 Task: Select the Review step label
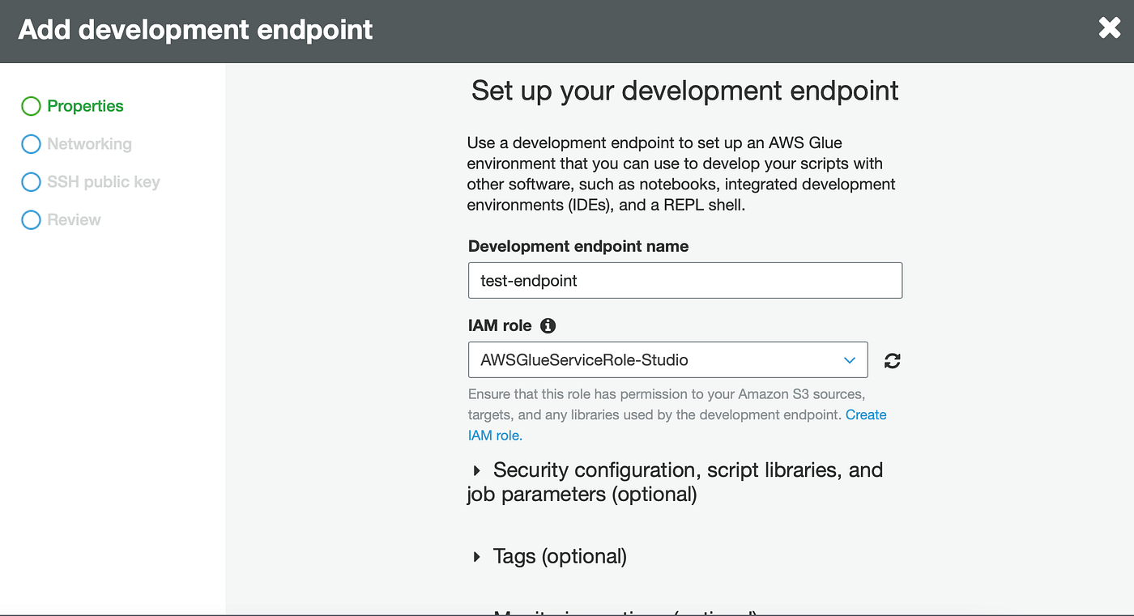coord(74,220)
